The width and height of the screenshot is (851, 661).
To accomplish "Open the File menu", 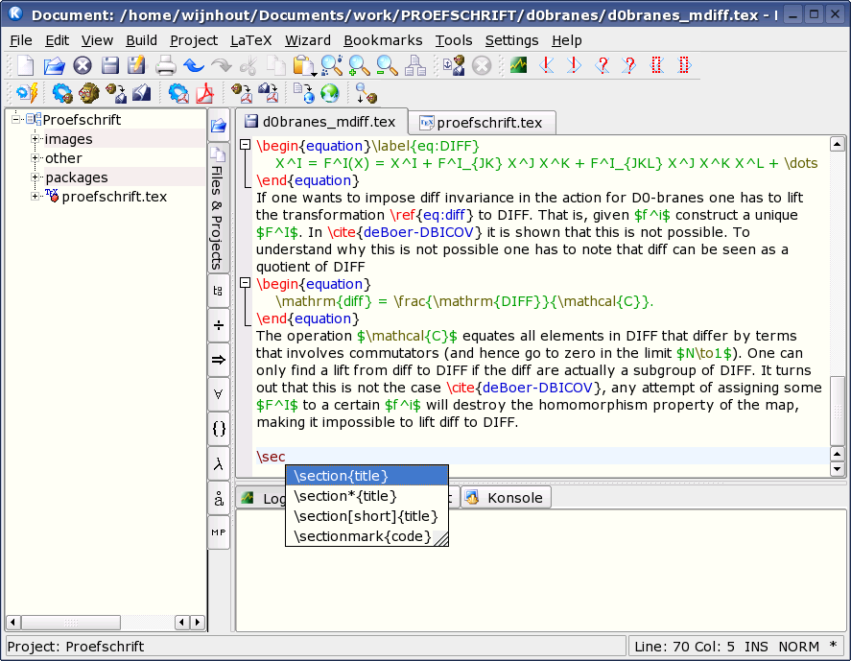I will click(x=20, y=40).
